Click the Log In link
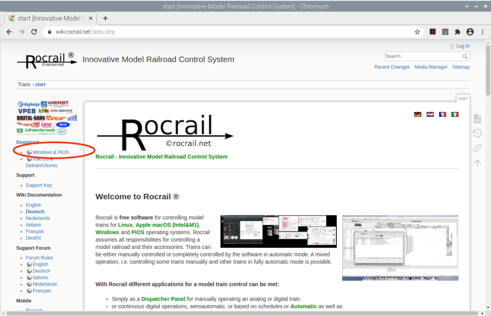 (463, 46)
